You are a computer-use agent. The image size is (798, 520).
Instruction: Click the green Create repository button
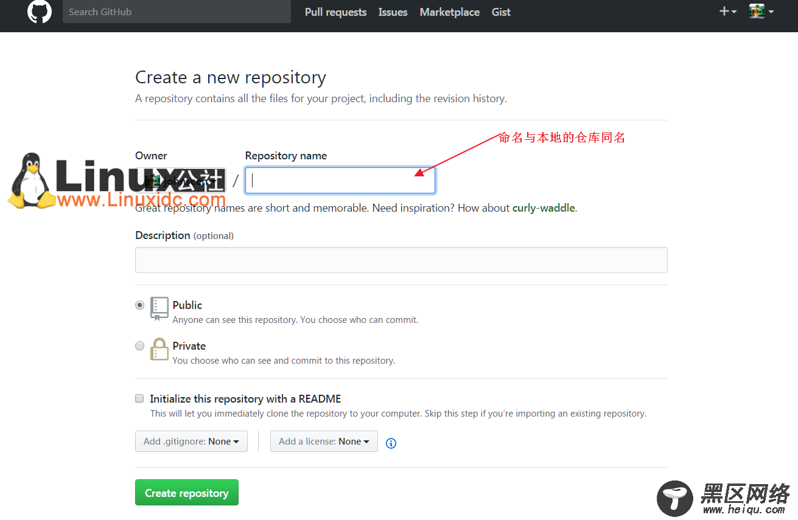click(x=187, y=493)
